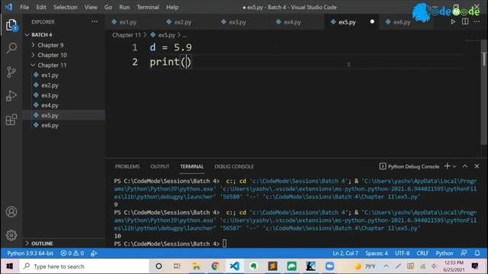
Task: Open the Action Center notifications icon
Action: 475,266
